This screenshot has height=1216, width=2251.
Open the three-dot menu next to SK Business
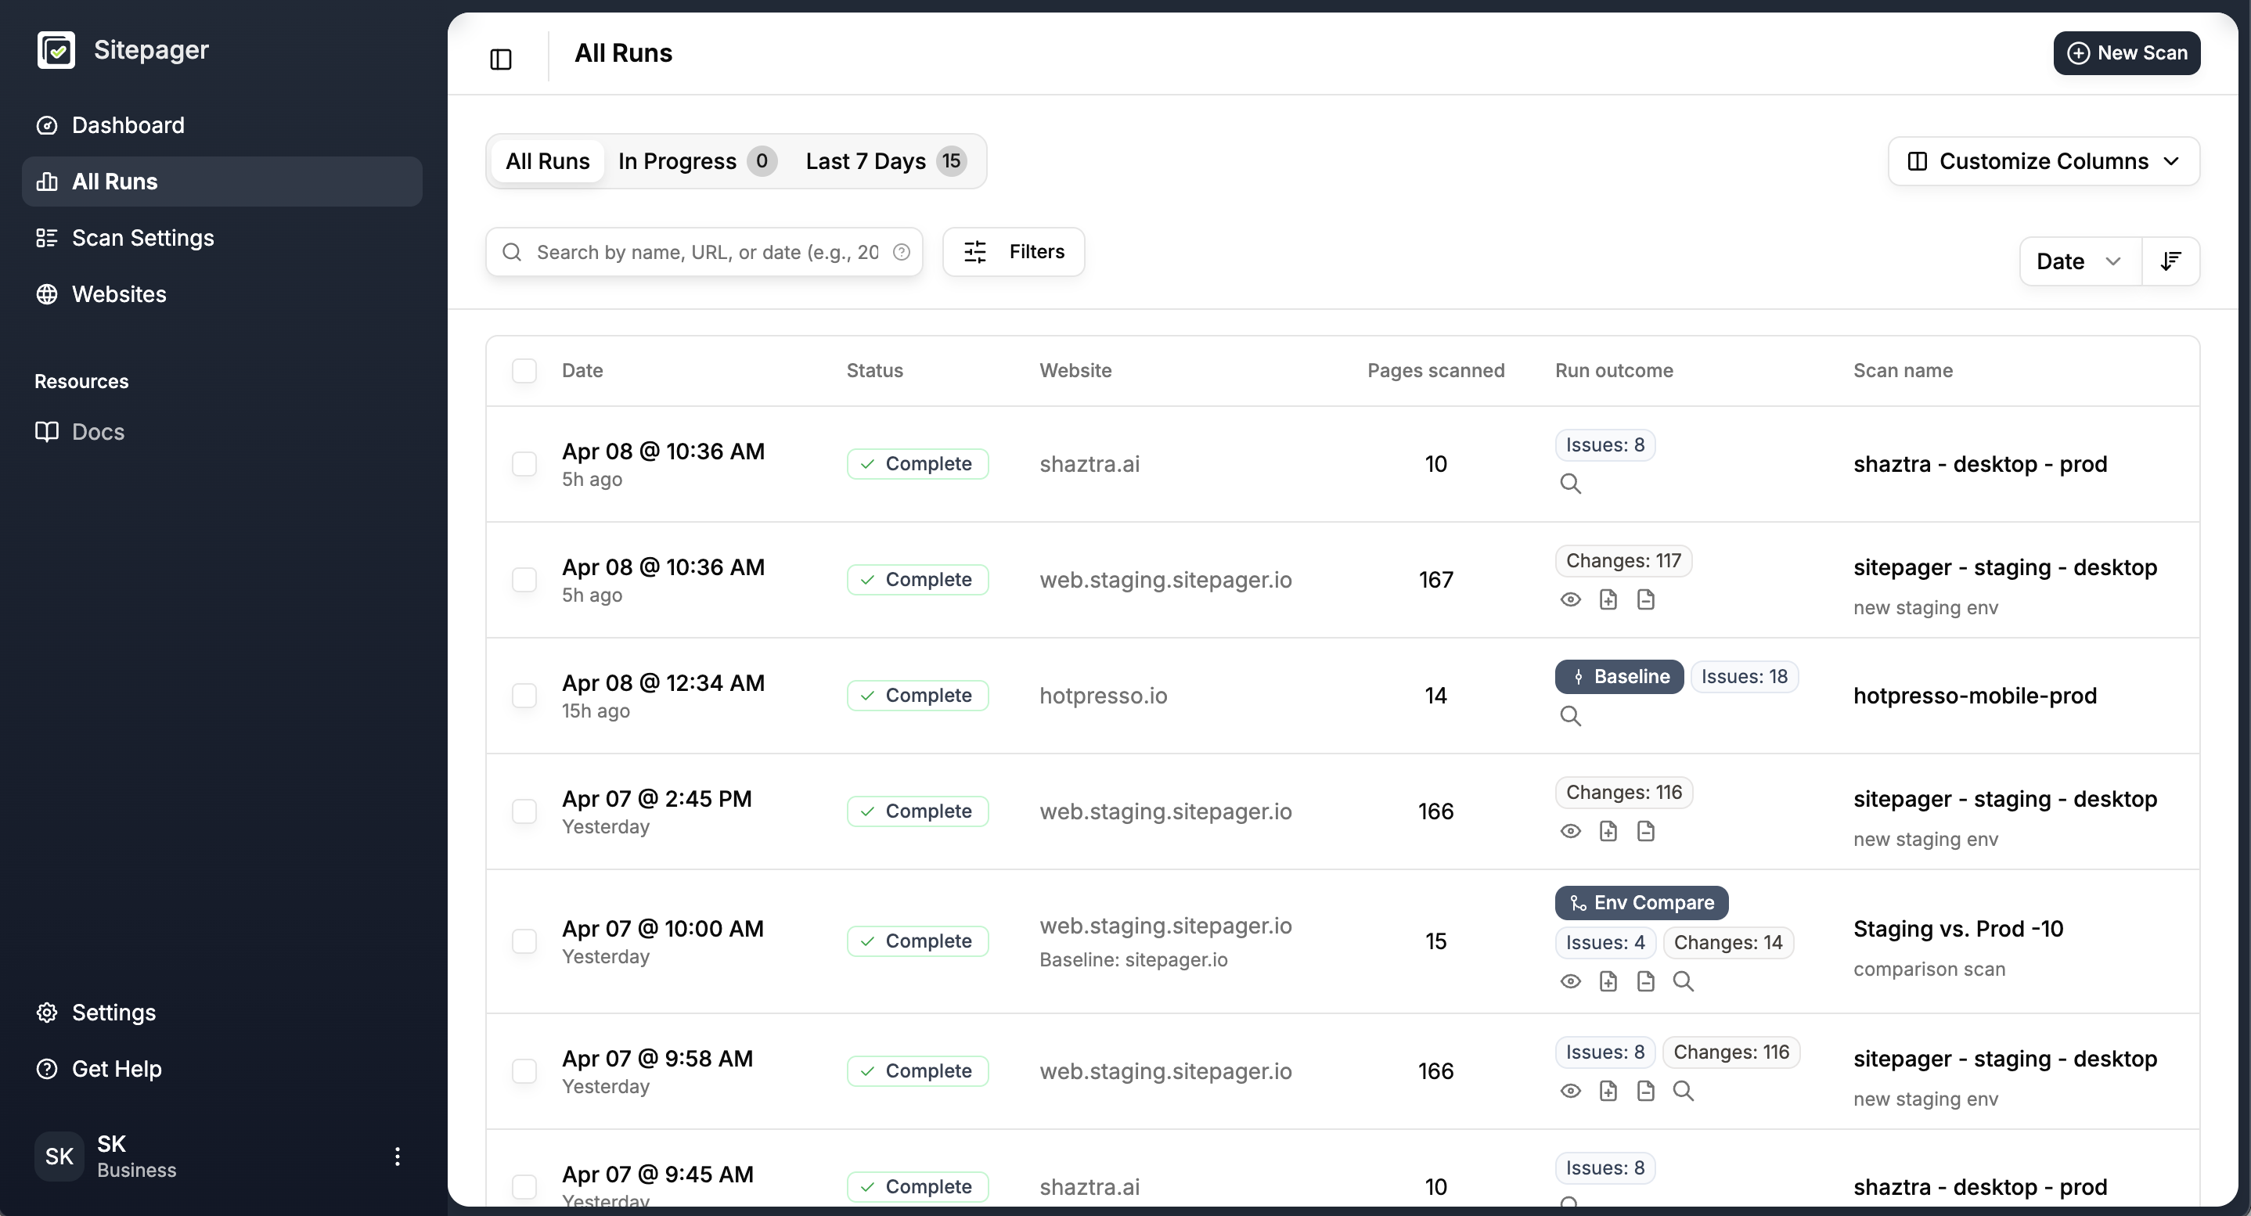[x=398, y=1156]
